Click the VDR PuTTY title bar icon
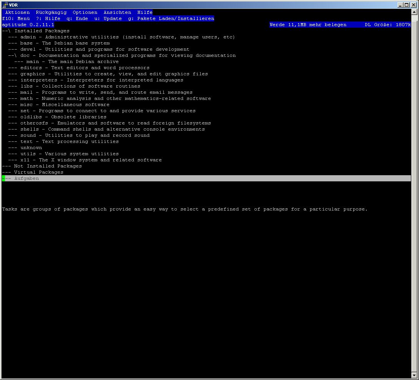 pos(5,5)
